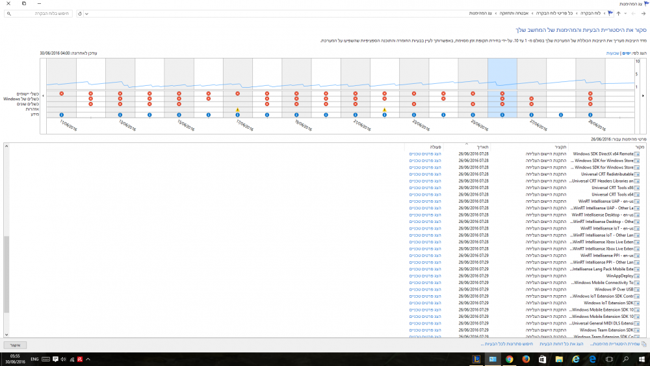This screenshot has width=650, height=366.
Task: Click information icon on 11/06/2016
Action: click(61, 115)
